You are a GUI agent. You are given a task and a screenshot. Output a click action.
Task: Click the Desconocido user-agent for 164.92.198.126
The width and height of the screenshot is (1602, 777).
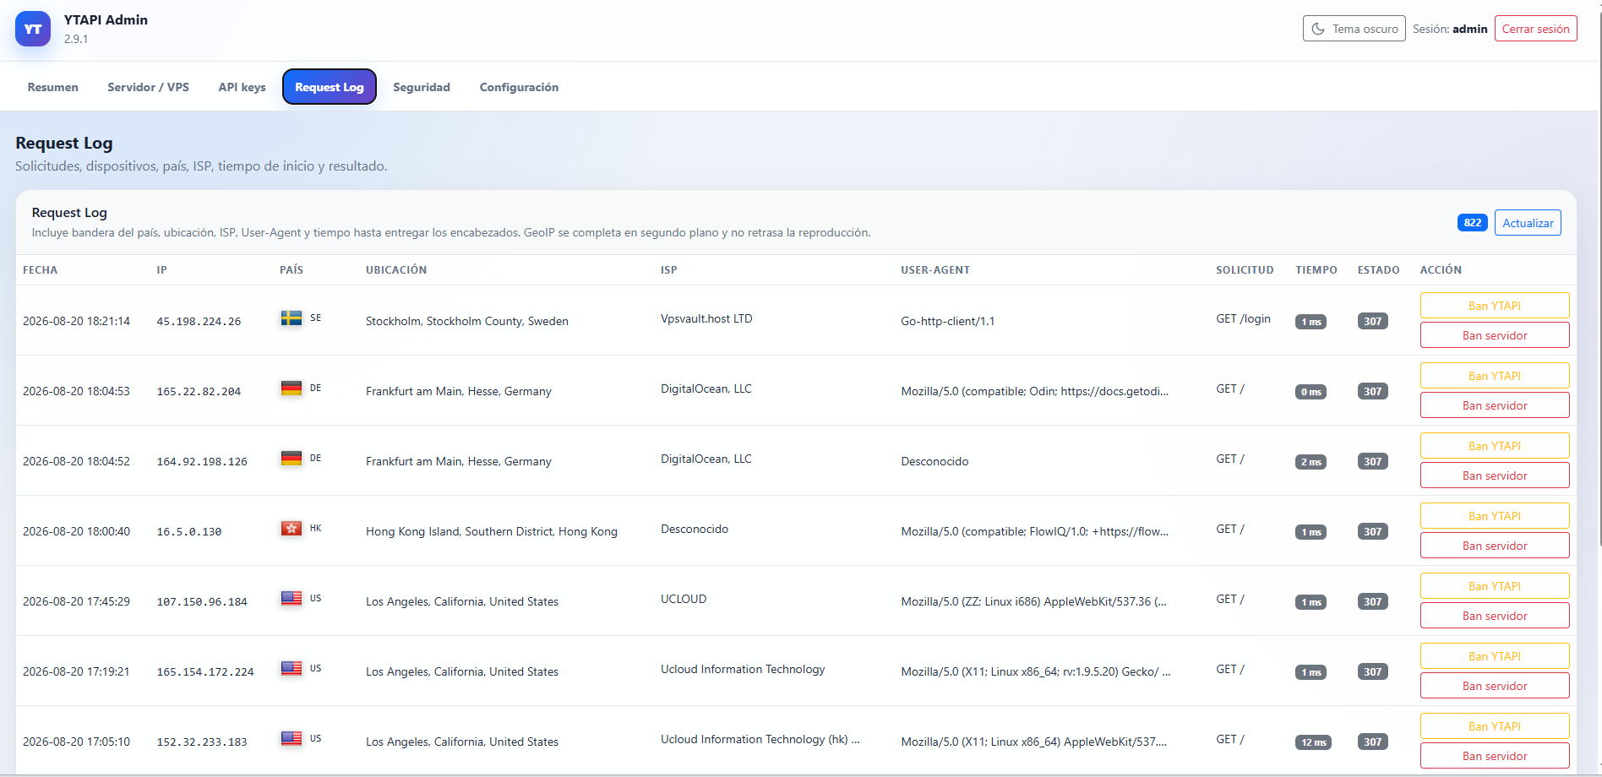934,461
